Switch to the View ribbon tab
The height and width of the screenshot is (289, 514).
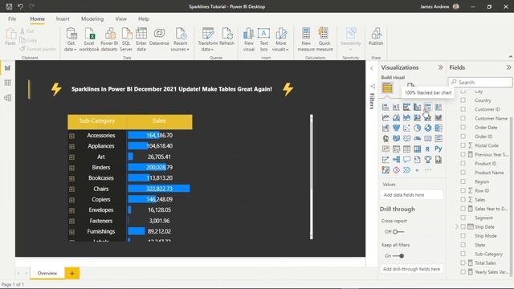point(121,19)
